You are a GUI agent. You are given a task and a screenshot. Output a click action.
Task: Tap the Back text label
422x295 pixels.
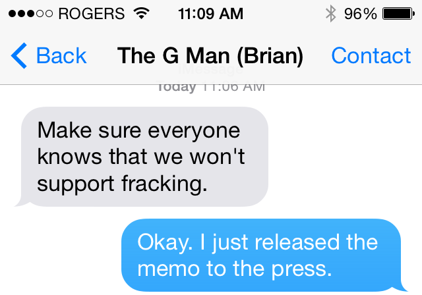(61, 55)
